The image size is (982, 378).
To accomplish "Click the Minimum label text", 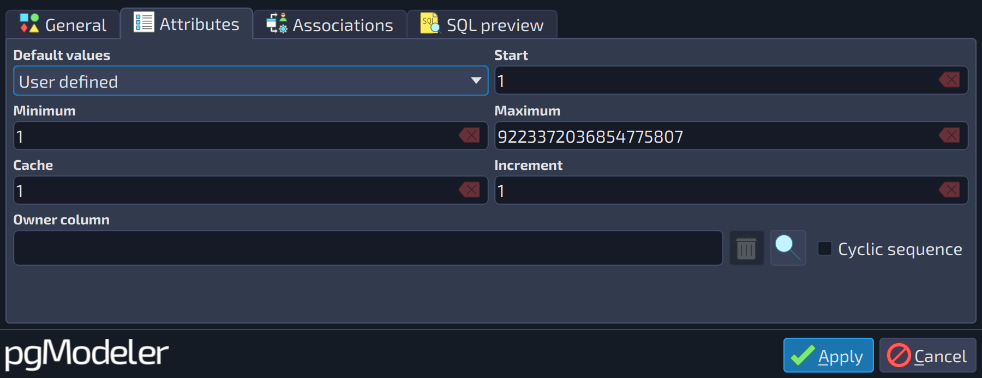I will click(44, 111).
